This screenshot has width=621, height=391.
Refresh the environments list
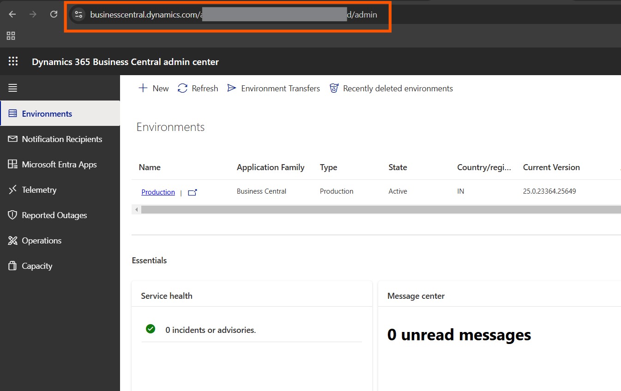198,88
